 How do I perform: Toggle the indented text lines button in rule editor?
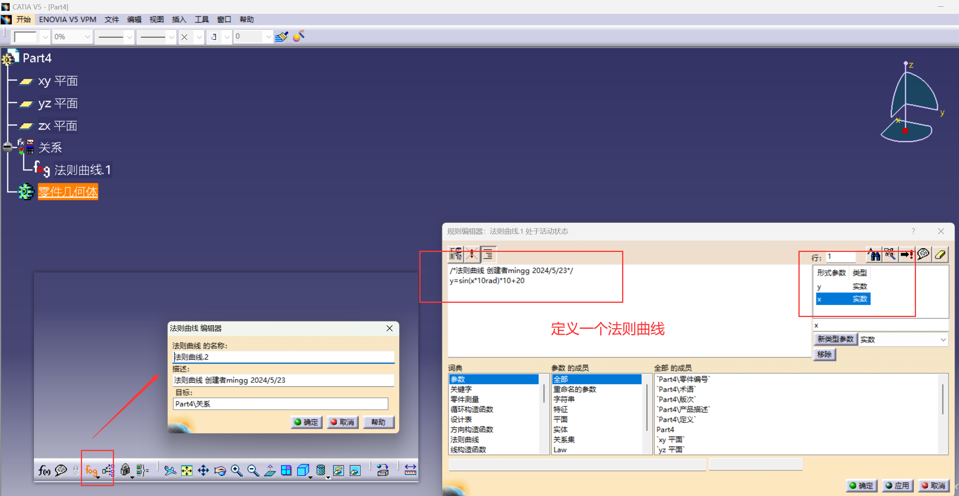coord(488,255)
